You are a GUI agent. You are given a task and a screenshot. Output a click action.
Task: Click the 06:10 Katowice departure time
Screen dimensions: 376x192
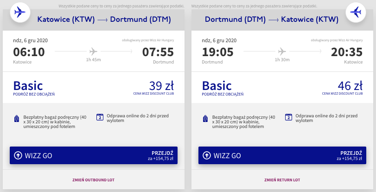click(29, 52)
